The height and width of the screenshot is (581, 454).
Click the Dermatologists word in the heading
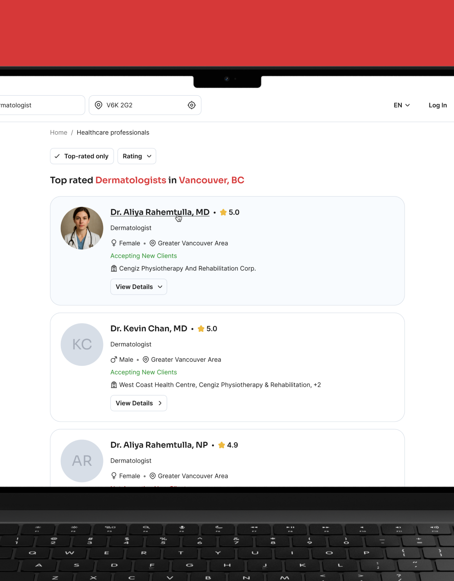pyautogui.click(x=131, y=180)
